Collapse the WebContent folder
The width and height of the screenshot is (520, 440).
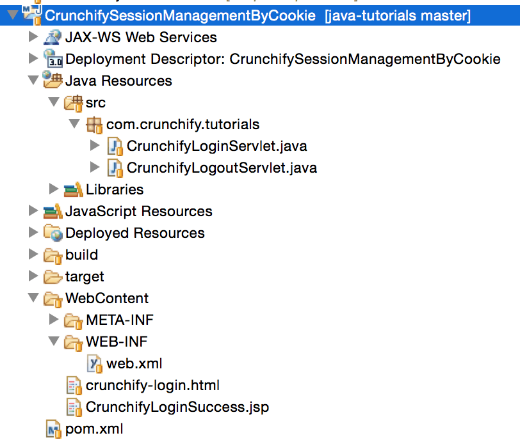click(33, 299)
